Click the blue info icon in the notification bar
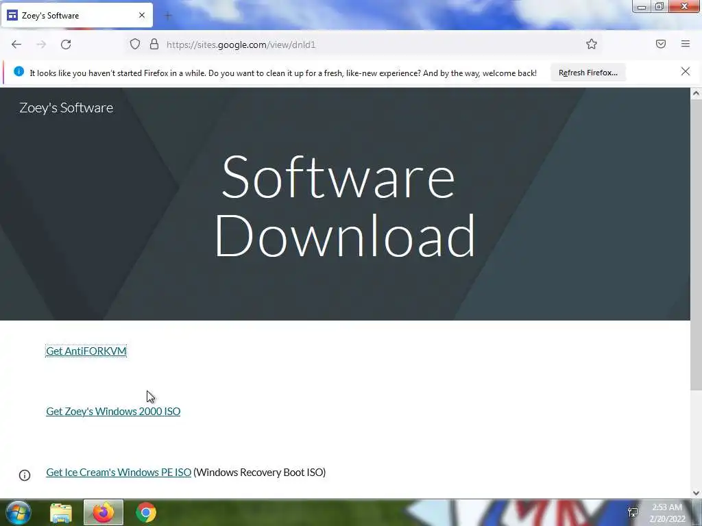The height and width of the screenshot is (526, 702). (19, 71)
